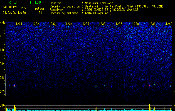Click the HROFFT 1.0.0 title text

click(x=22, y=2)
